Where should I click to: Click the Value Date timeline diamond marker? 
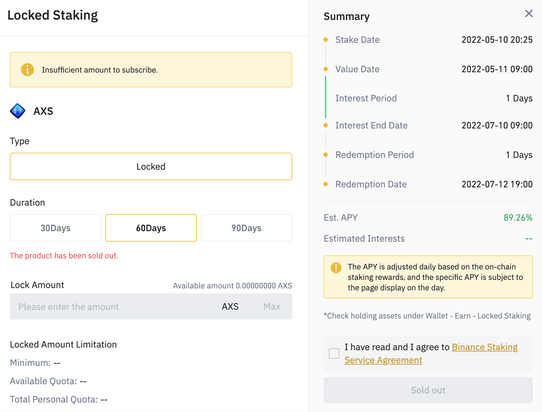click(326, 69)
